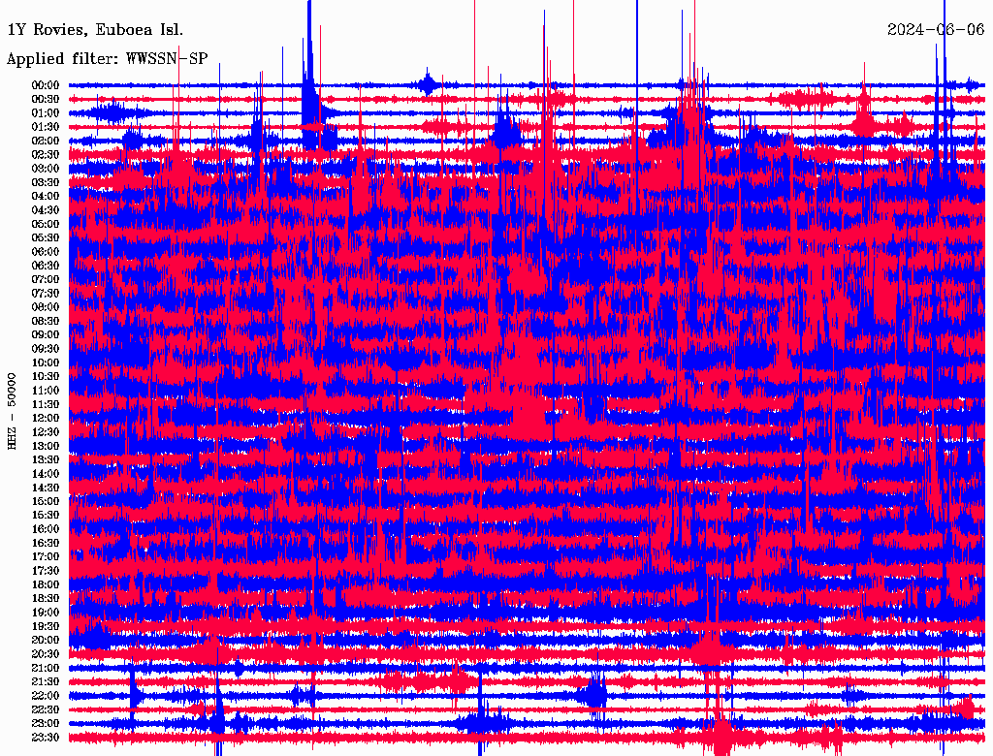This screenshot has height=756, width=993.
Task: Select the 05:00 time label
Action: [46, 224]
